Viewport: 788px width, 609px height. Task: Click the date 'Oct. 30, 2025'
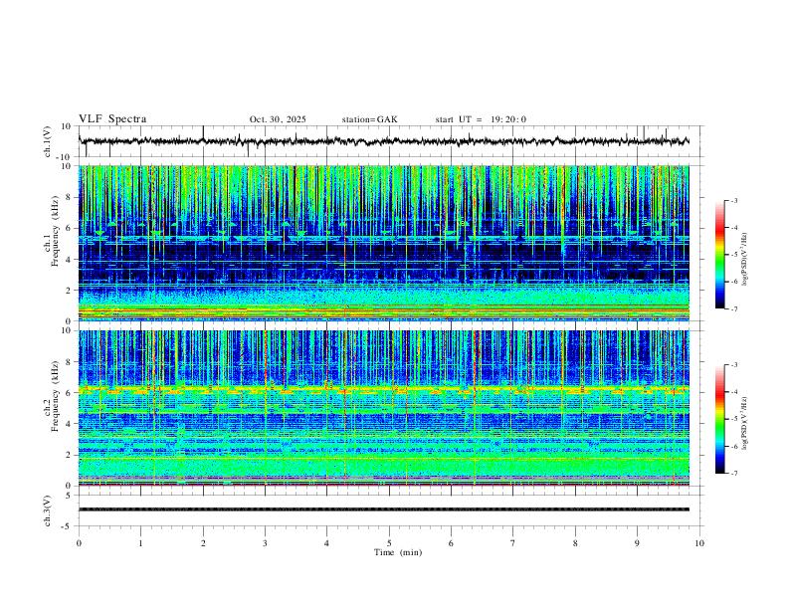278,119
